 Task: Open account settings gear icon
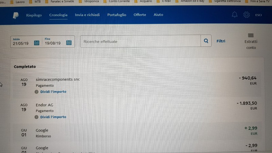tap(246, 15)
